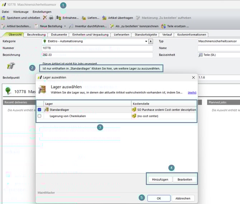
Task: Click the Standardlager link text to select stores
Action: click(x=101, y=69)
